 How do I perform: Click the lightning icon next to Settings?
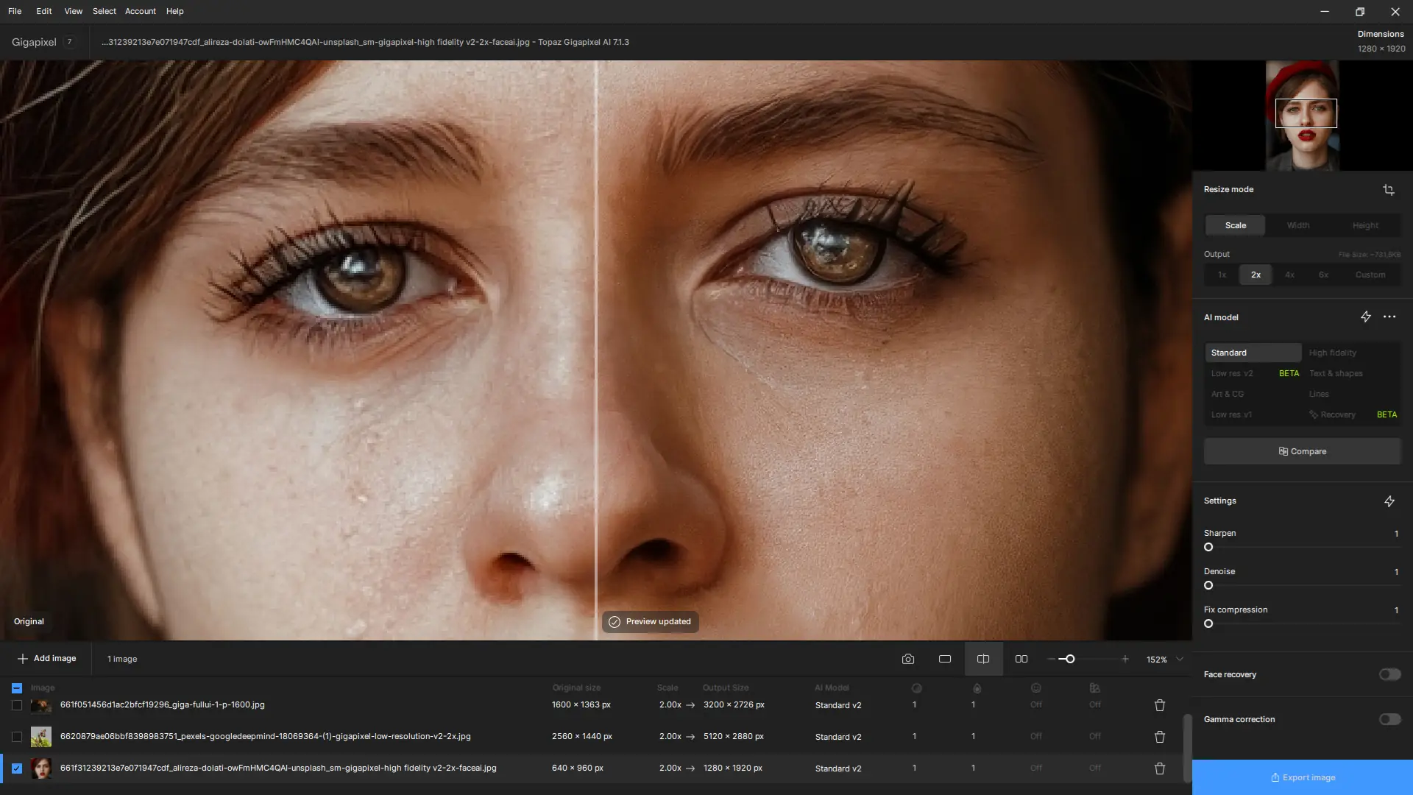[x=1389, y=501]
